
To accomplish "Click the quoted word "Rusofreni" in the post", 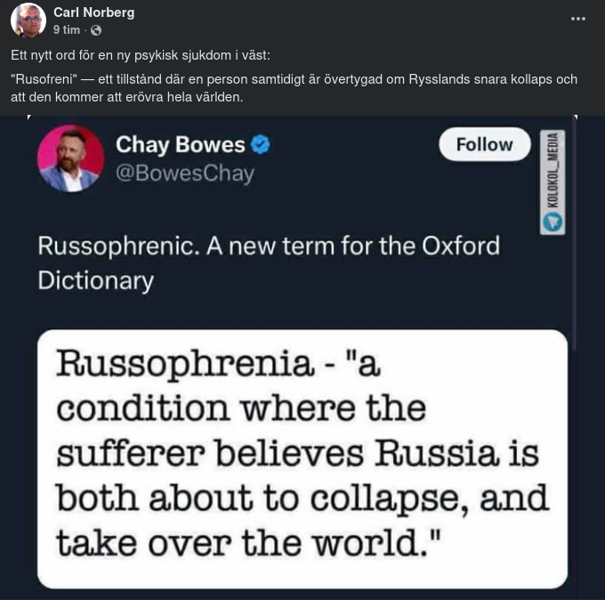I will (x=41, y=79).
